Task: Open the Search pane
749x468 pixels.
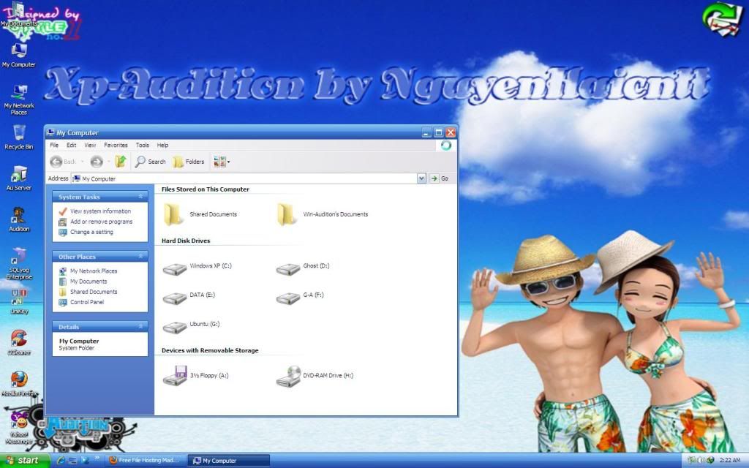Action: 150,162
